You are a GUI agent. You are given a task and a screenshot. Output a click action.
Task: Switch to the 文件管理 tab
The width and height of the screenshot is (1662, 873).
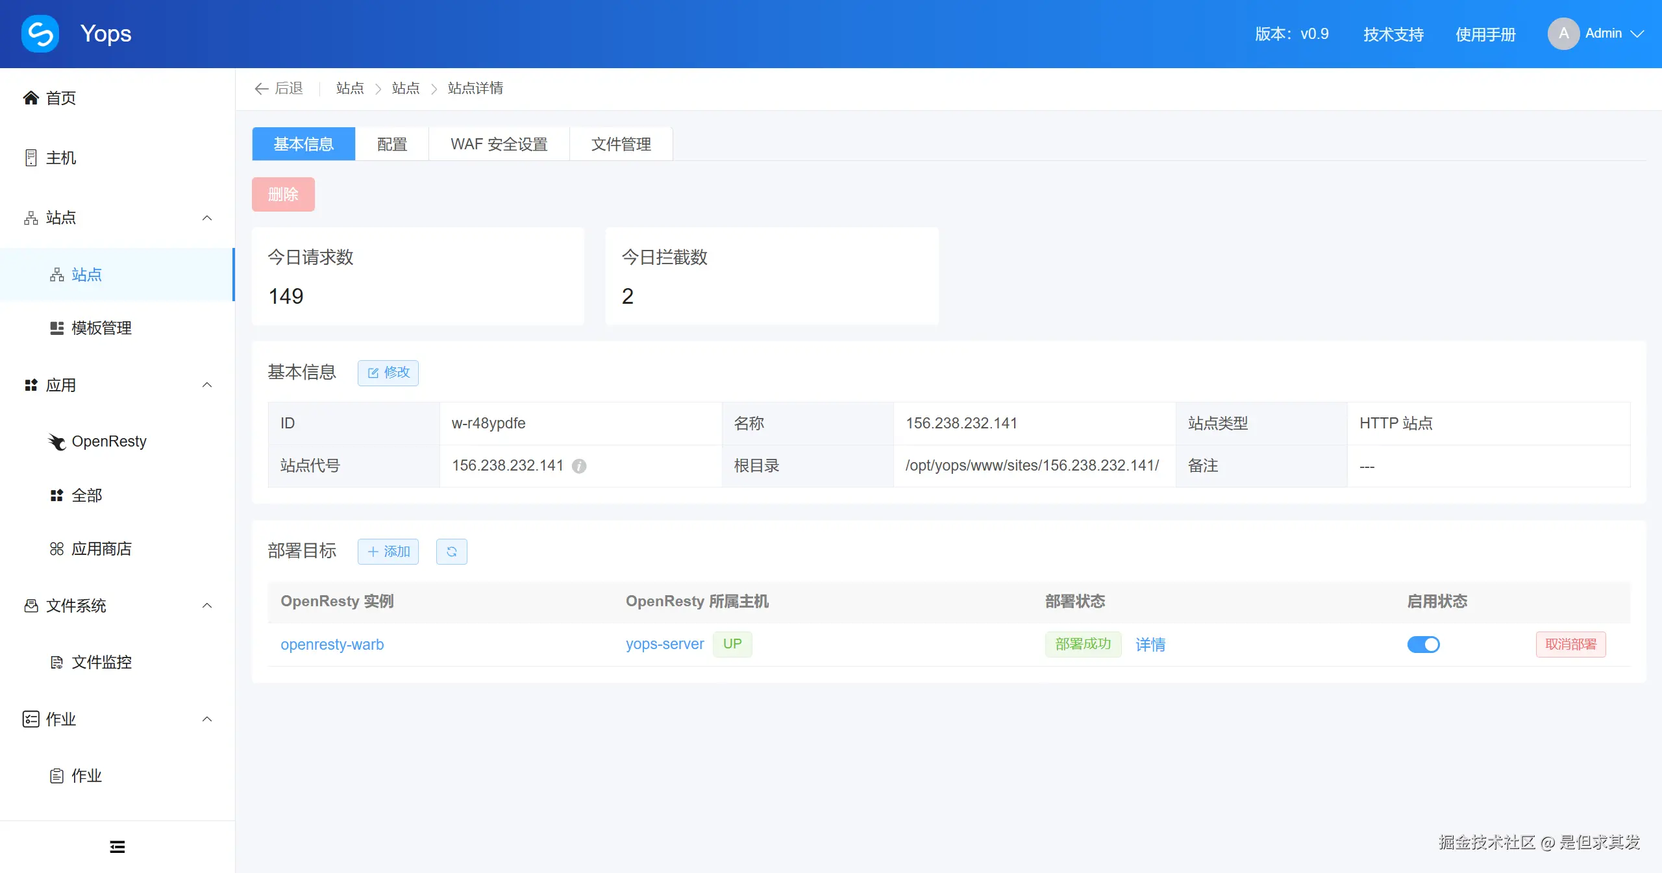pyautogui.click(x=621, y=144)
